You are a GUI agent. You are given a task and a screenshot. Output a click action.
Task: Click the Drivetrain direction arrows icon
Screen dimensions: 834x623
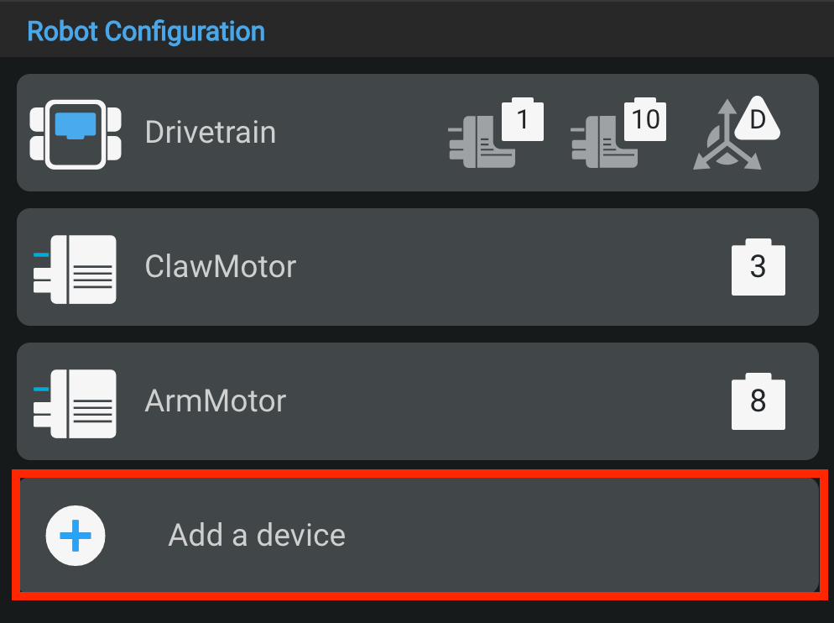[x=738, y=132]
